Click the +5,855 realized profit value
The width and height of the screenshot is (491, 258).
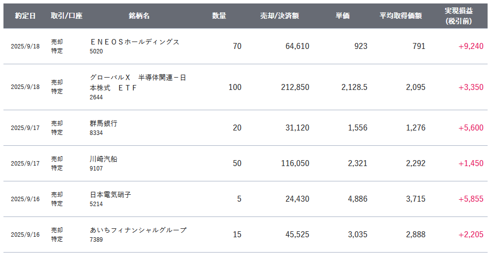(471, 199)
